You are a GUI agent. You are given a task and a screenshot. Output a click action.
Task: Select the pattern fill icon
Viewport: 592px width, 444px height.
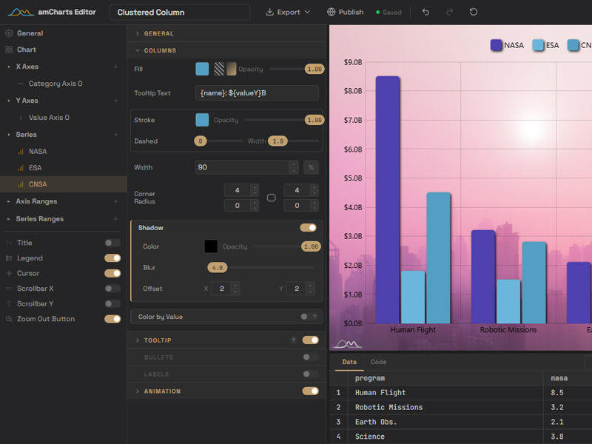pyautogui.click(x=219, y=69)
